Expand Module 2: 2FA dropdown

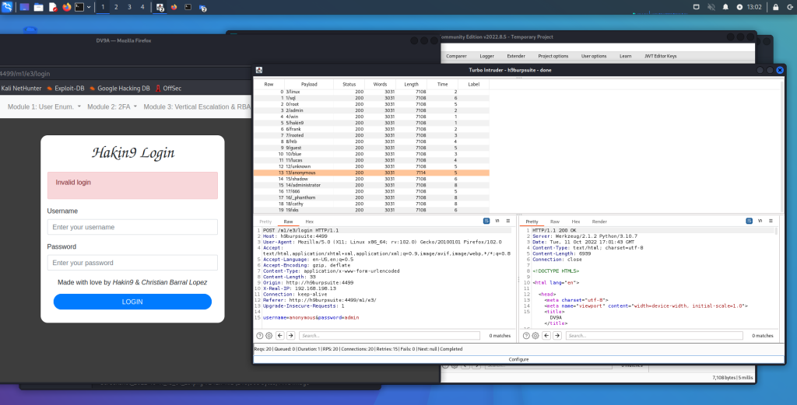(x=112, y=106)
